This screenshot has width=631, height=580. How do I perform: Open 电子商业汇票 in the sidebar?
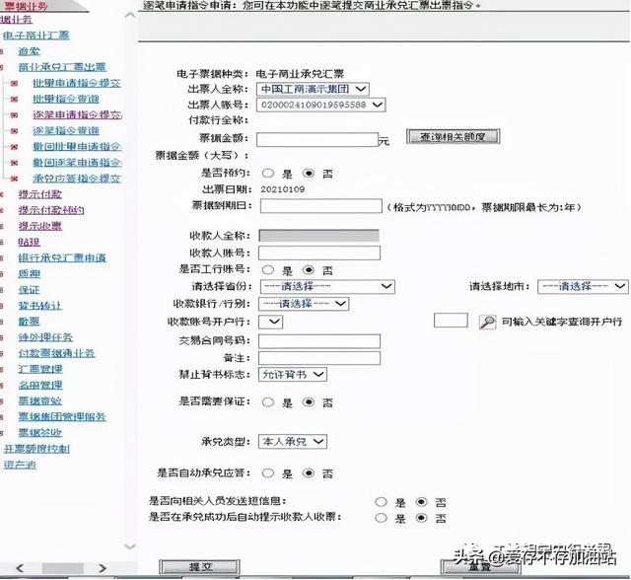coord(36,36)
